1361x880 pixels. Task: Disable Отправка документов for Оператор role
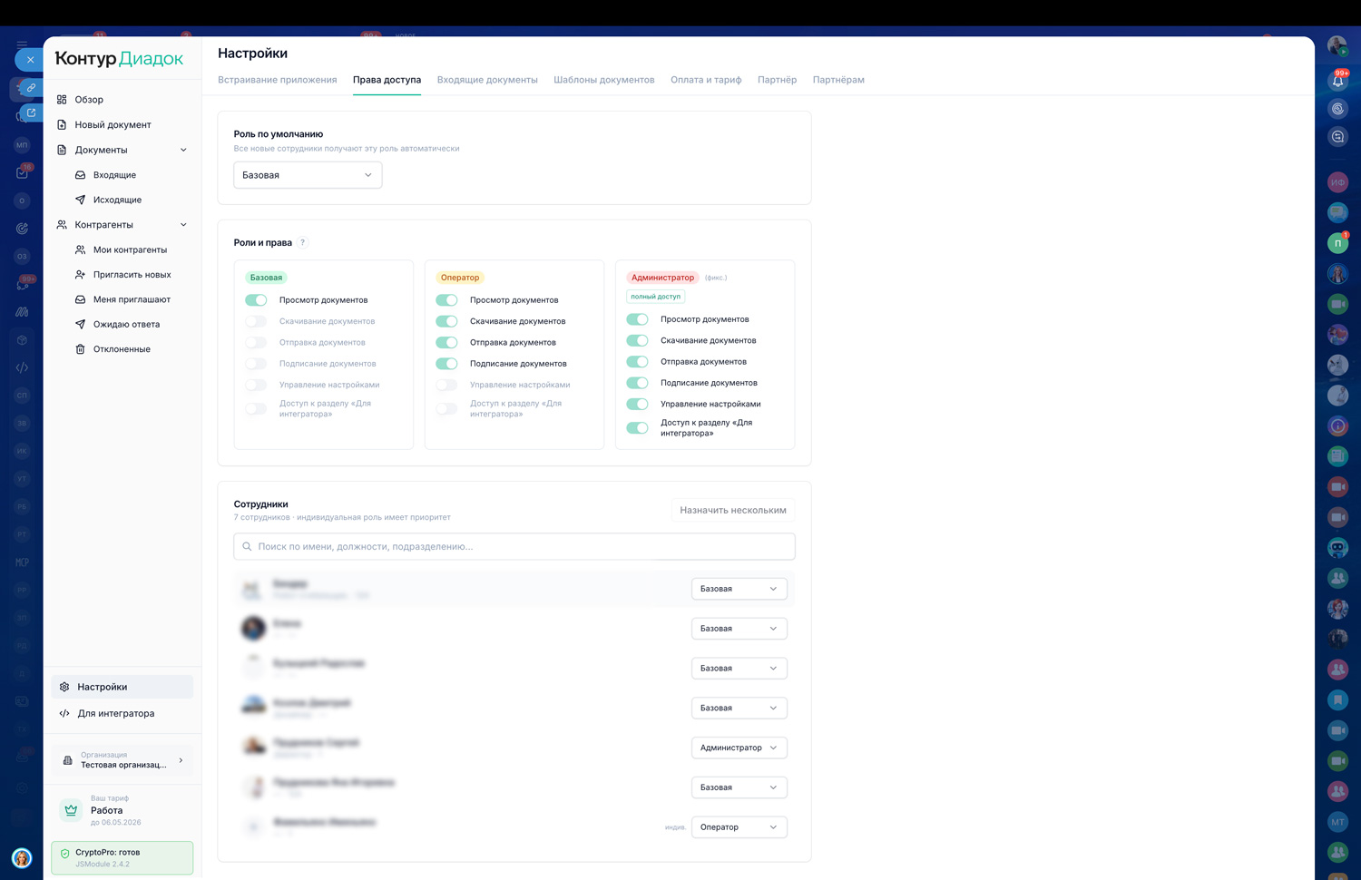click(446, 343)
